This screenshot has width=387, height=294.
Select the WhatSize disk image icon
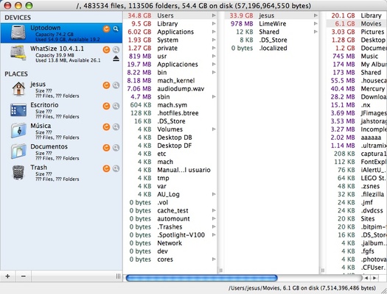tap(18, 53)
